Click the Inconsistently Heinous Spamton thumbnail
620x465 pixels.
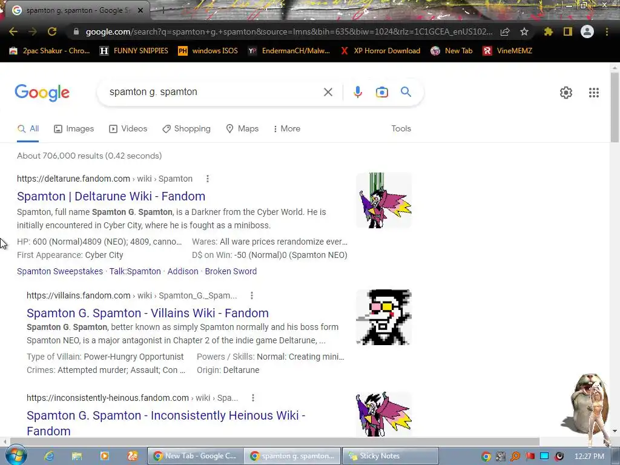(x=384, y=414)
